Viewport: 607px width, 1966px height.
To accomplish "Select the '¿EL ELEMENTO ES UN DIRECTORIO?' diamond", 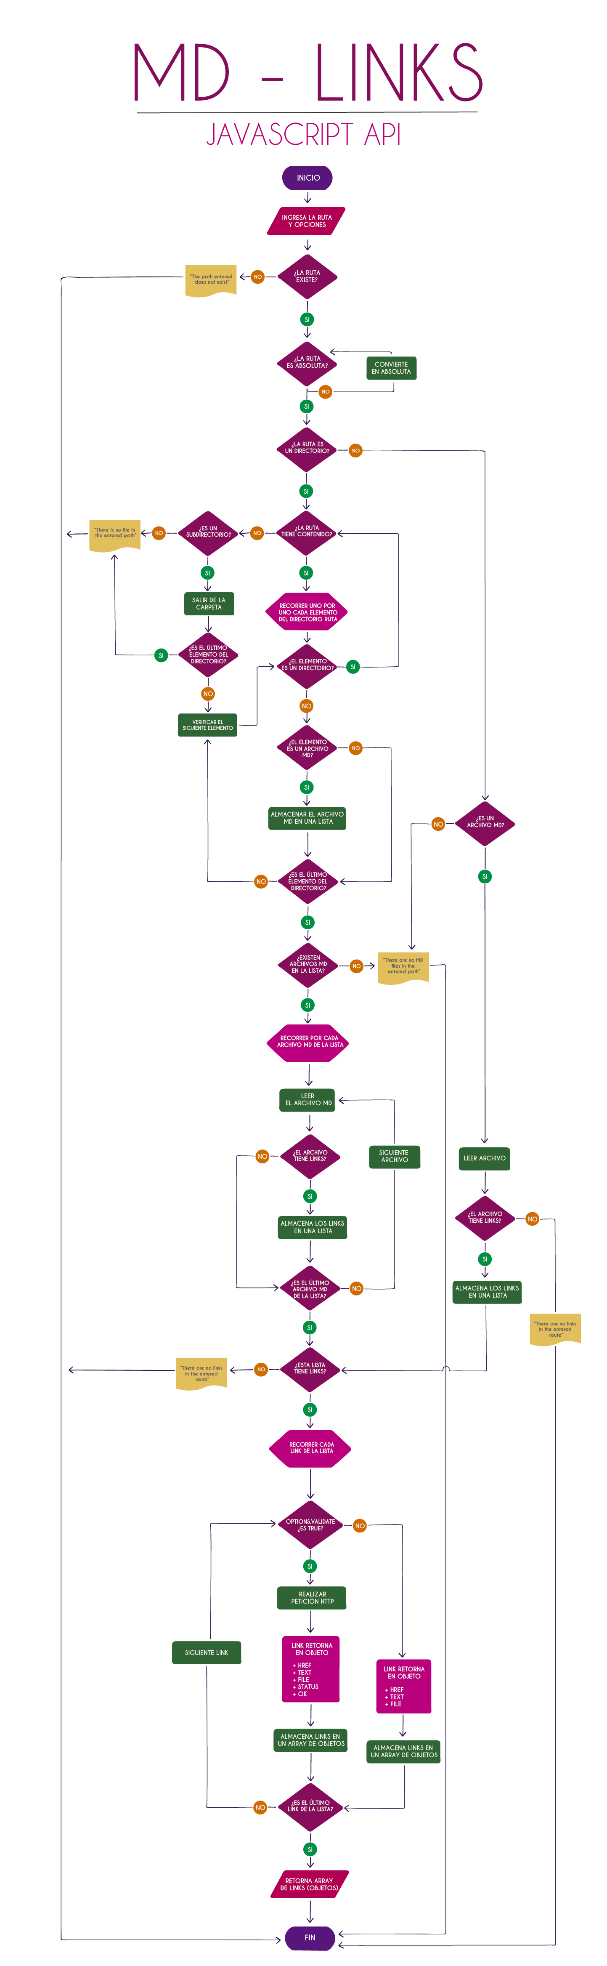I will pyautogui.click(x=307, y=665).
